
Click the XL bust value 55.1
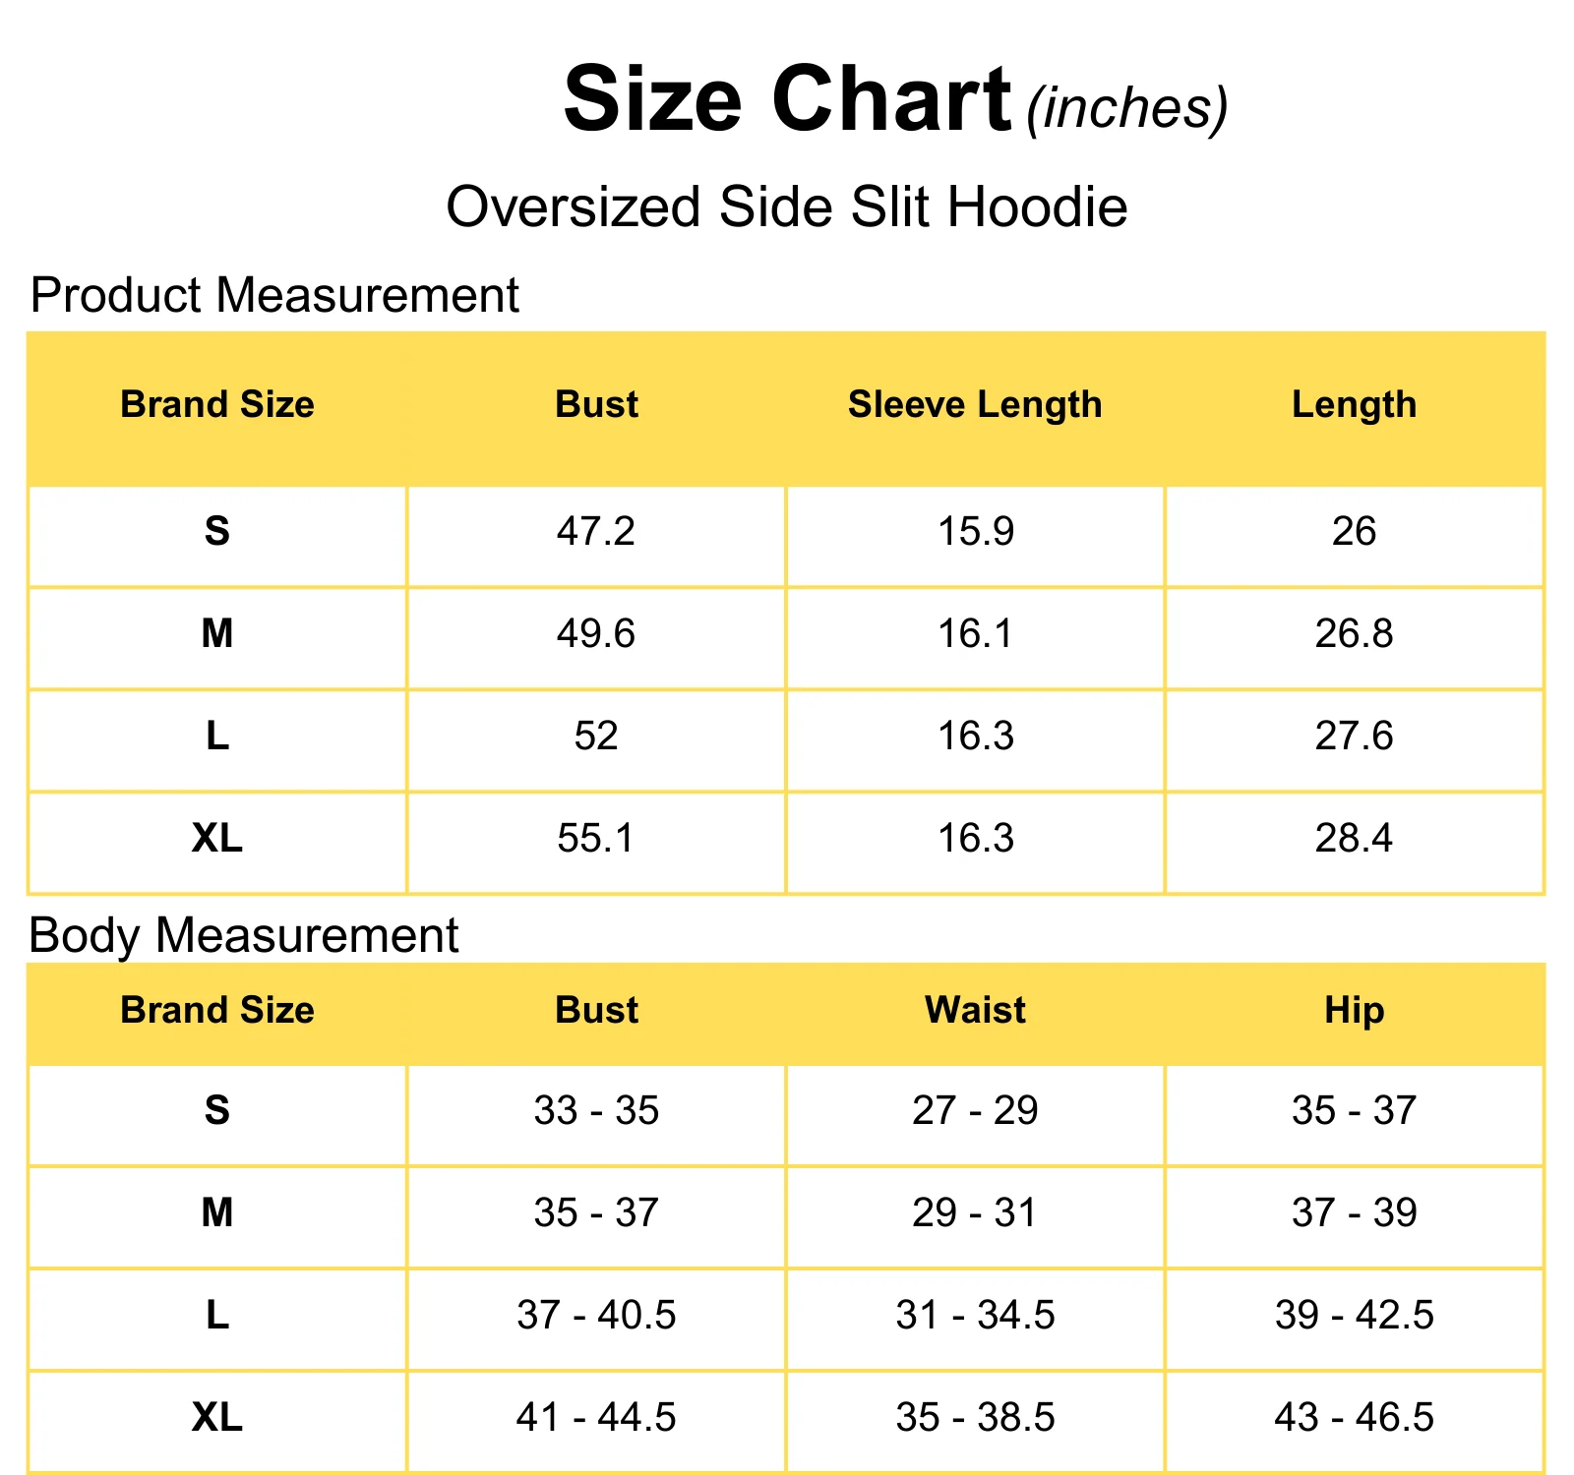596,839
